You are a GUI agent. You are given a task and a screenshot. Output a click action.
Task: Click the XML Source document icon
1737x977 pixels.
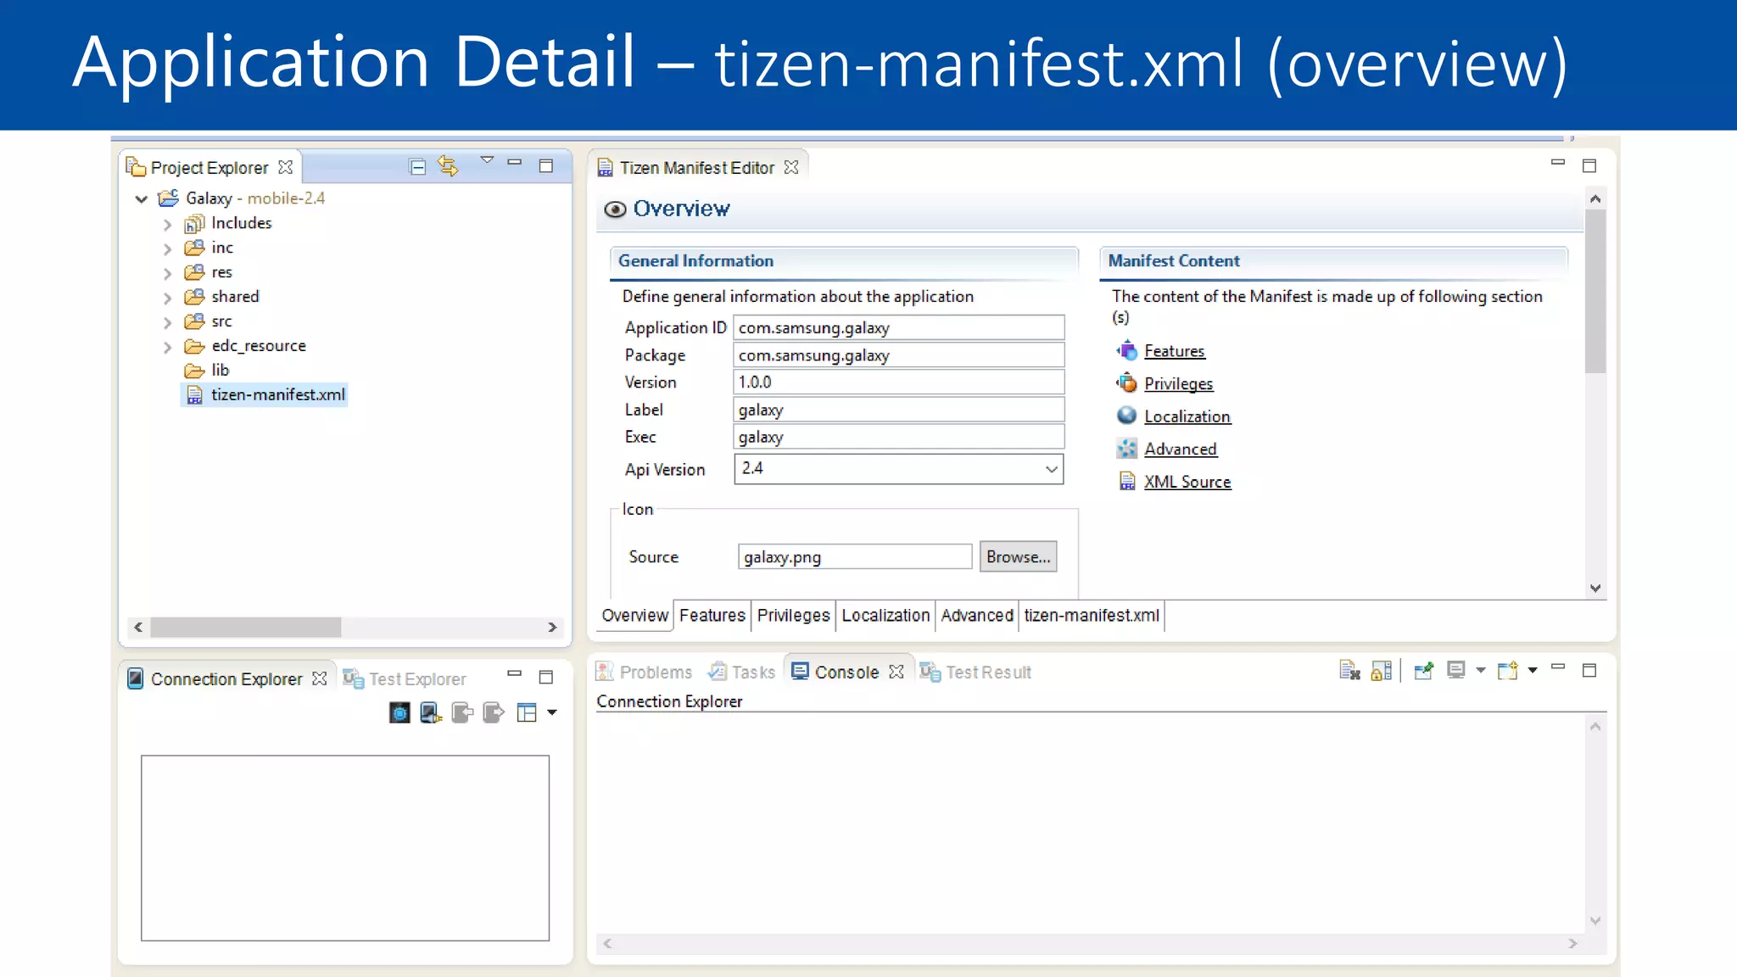click(1126, 481)
